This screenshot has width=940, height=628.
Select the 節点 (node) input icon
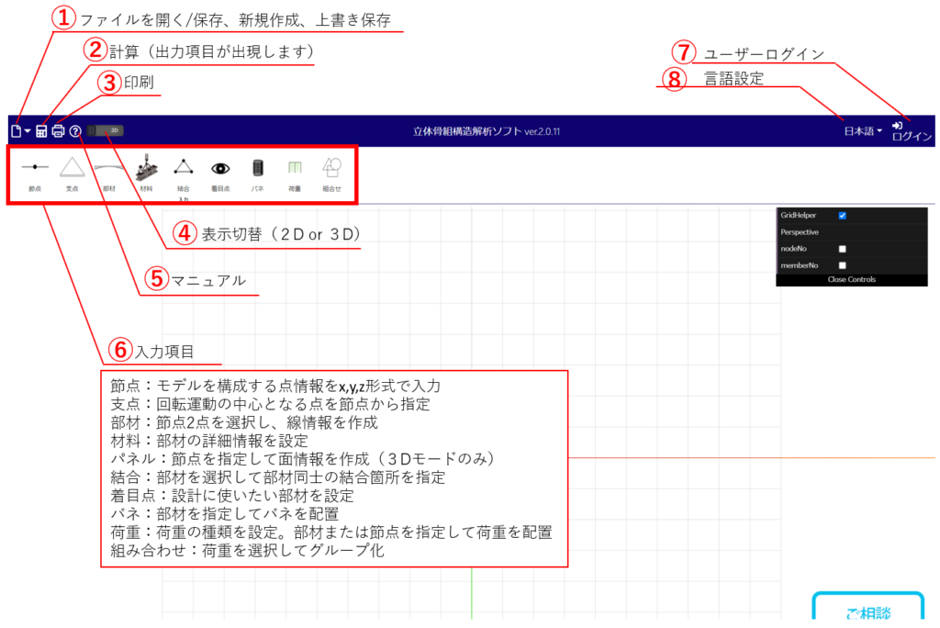coord(35,168)
